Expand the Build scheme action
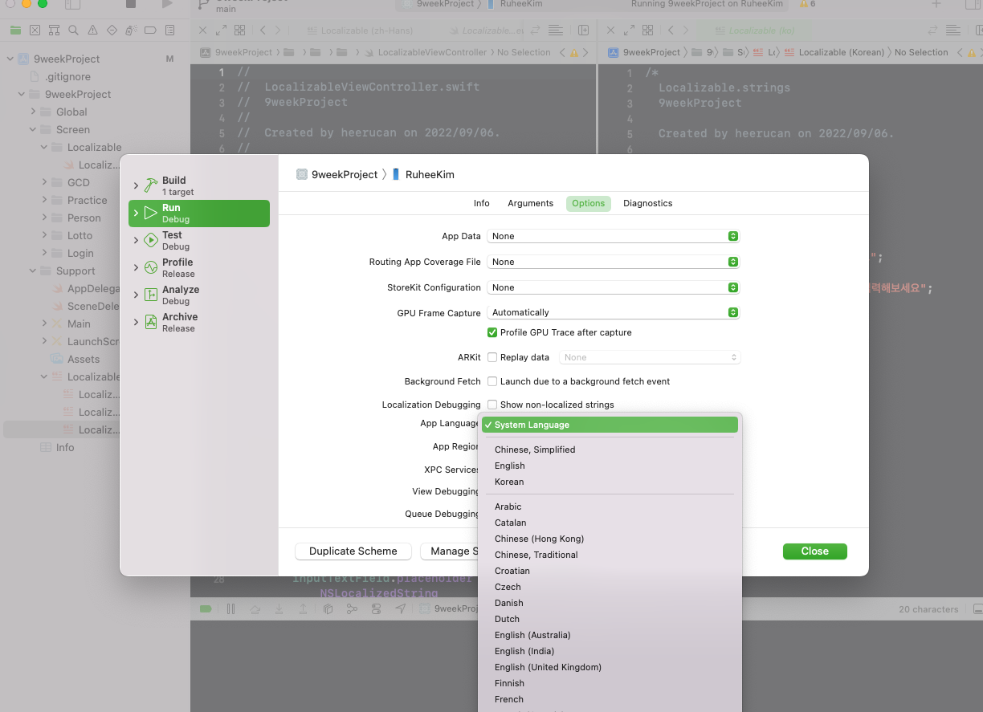Image resolution: width=983 pixels, height=712 pixels. 136,185
